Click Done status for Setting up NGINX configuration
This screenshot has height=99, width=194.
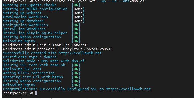(78, 9)
